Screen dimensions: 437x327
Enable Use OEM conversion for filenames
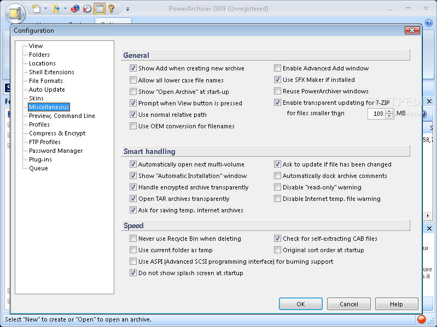(133, 126)
